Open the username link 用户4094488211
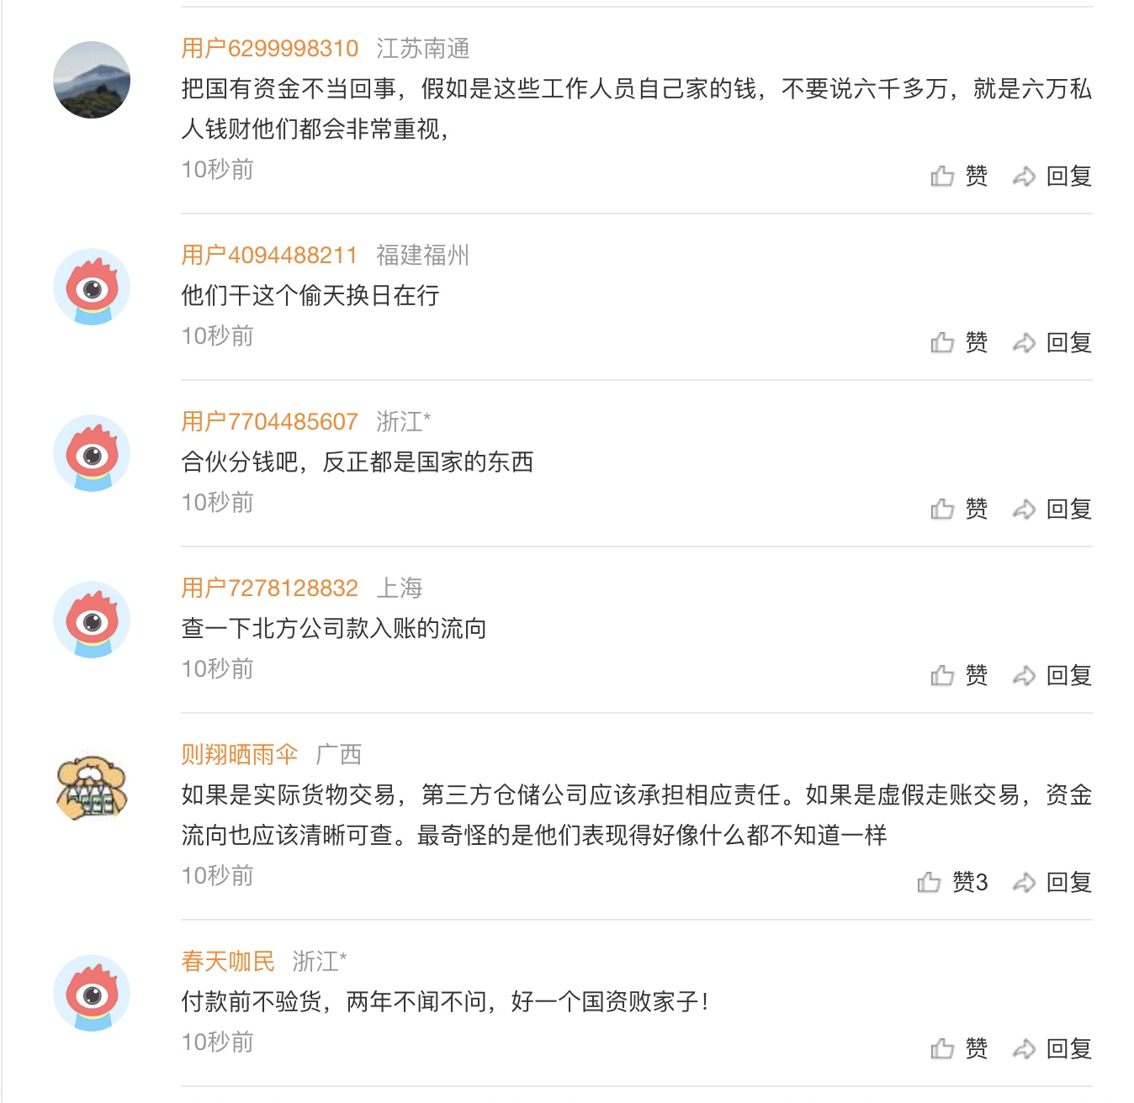This screenshot has width=1134, height=1103. click(269, 256)
